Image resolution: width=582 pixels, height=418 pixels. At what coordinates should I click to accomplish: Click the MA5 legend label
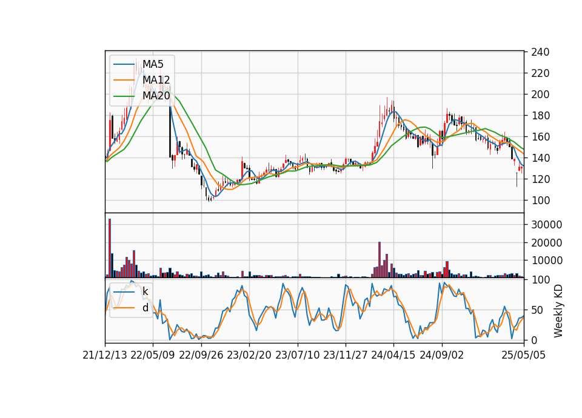[153, 64]
